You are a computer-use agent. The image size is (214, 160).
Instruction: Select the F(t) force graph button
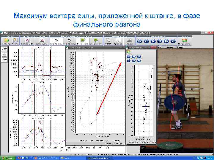coord(4,49)
